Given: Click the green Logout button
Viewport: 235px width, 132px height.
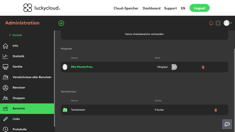Looking at the screenshot, I should [x=199, y=8].
